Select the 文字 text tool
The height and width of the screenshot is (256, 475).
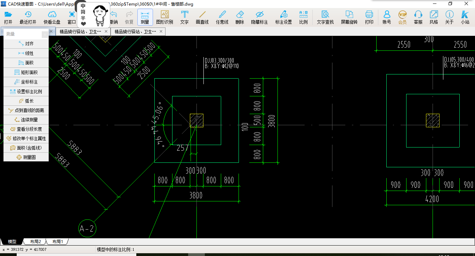[x=185, y=17]
